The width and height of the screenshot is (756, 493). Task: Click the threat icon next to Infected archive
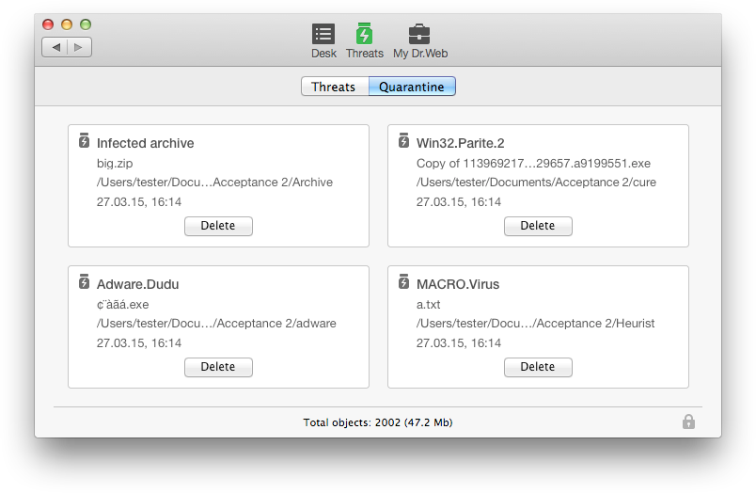click(x=84, y=140)
